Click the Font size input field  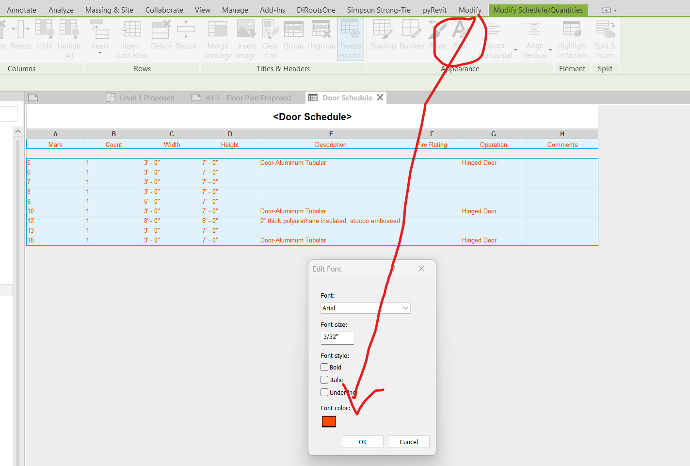(x=337, y=337)
